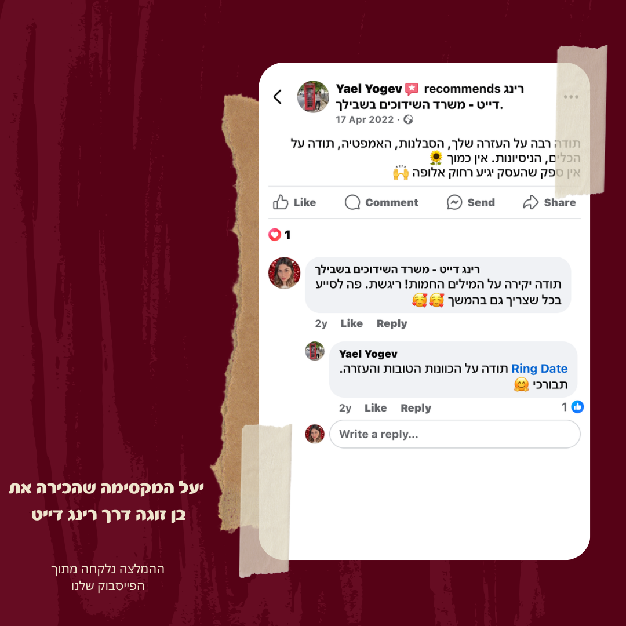Click the recommends star badge icon
This screenshot has height=626, width=626.
click(x=412, y=89)
